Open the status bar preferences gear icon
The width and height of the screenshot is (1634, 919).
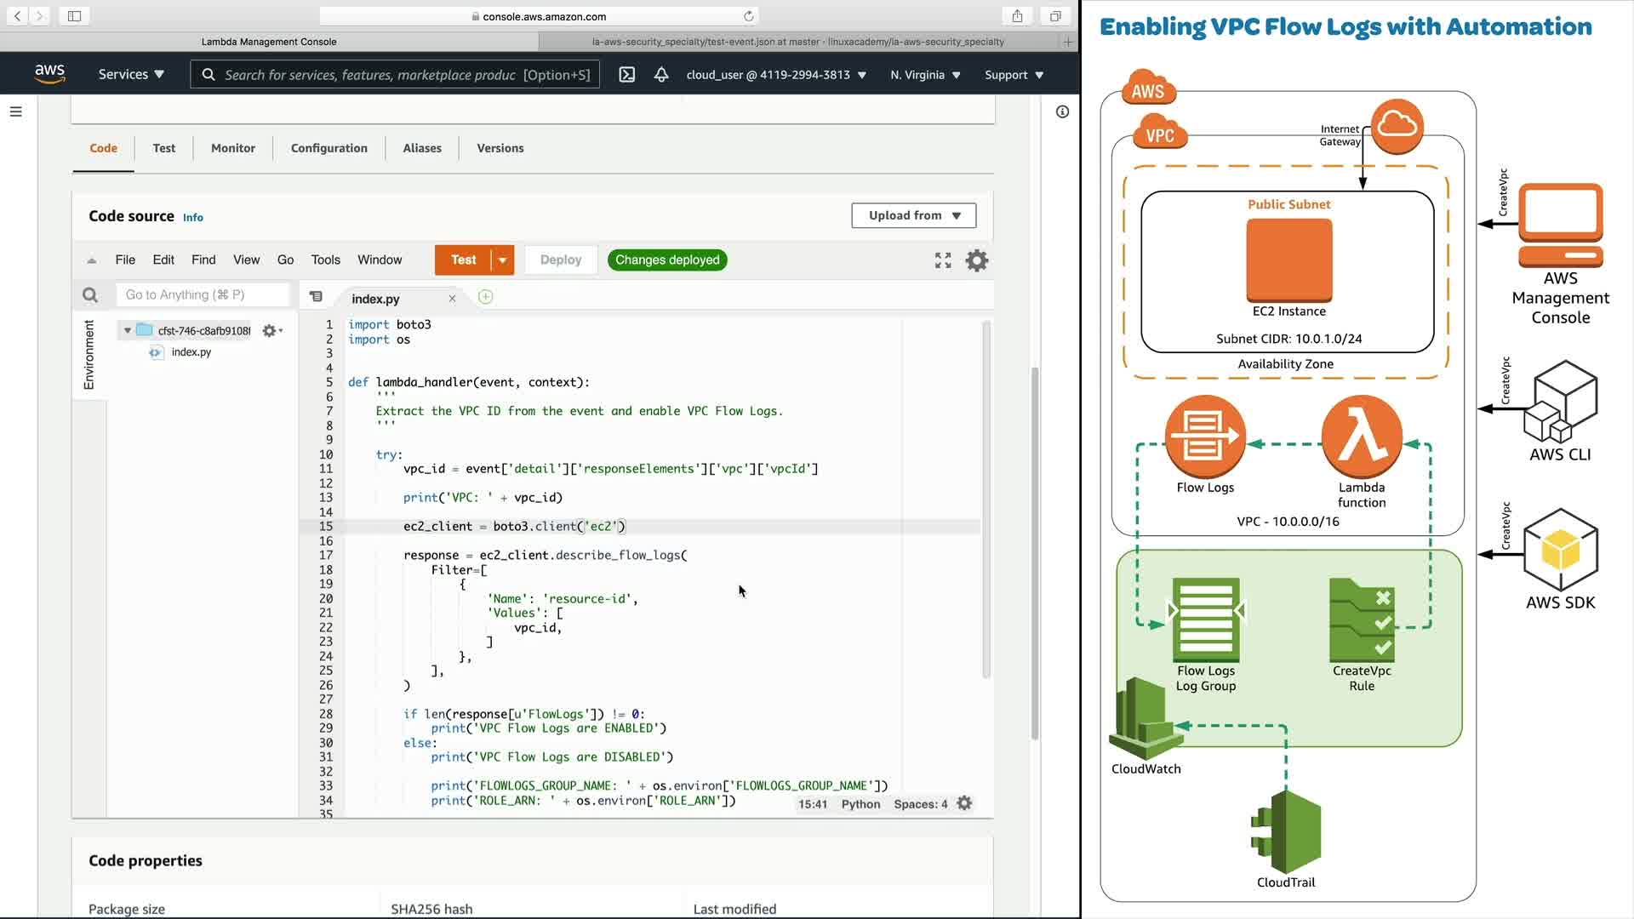point(964,803)
